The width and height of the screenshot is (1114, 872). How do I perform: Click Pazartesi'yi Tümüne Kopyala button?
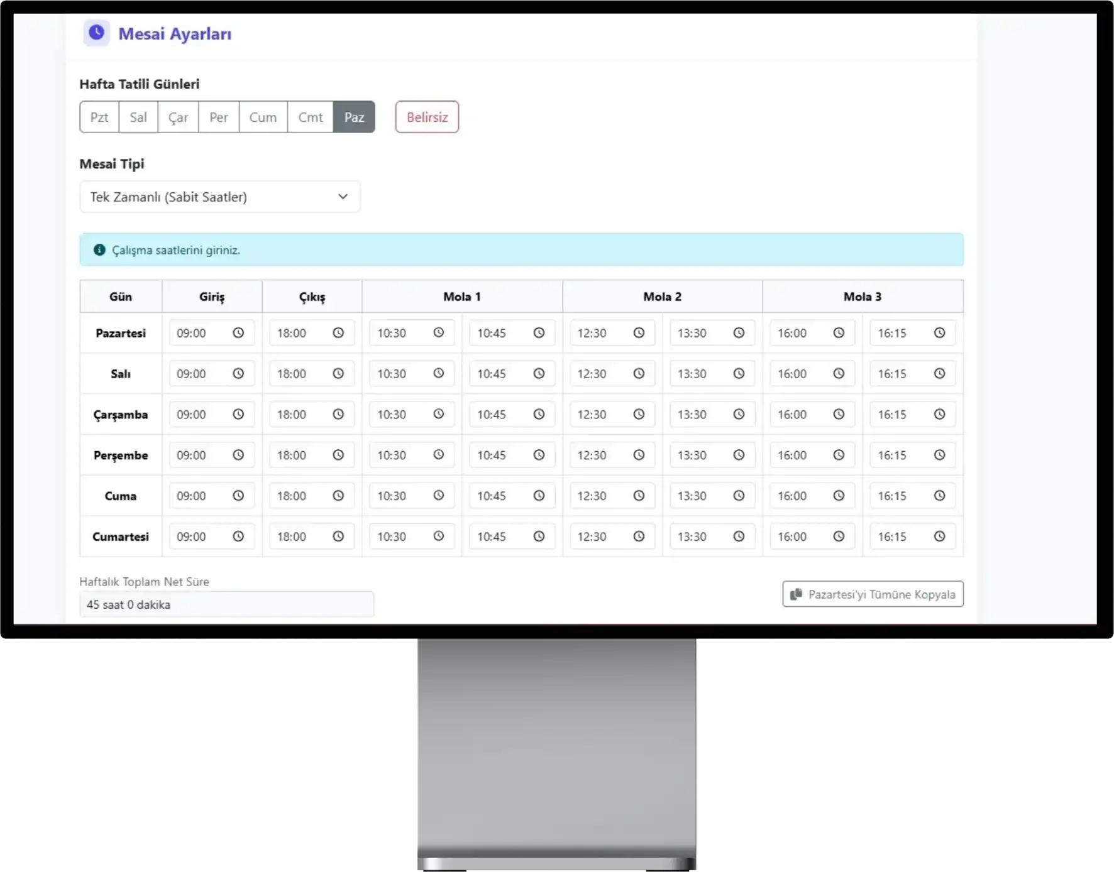[x=873, y=594]
